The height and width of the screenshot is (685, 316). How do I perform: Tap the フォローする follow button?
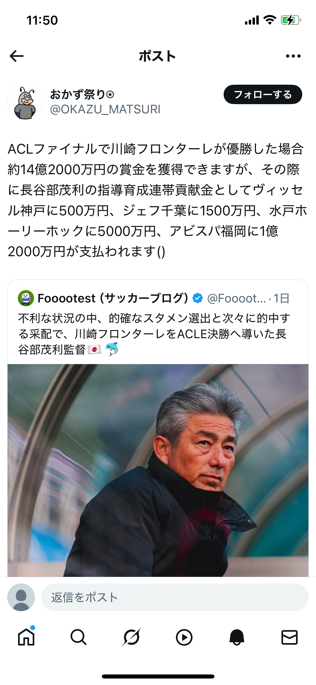[x=263, y=94]
